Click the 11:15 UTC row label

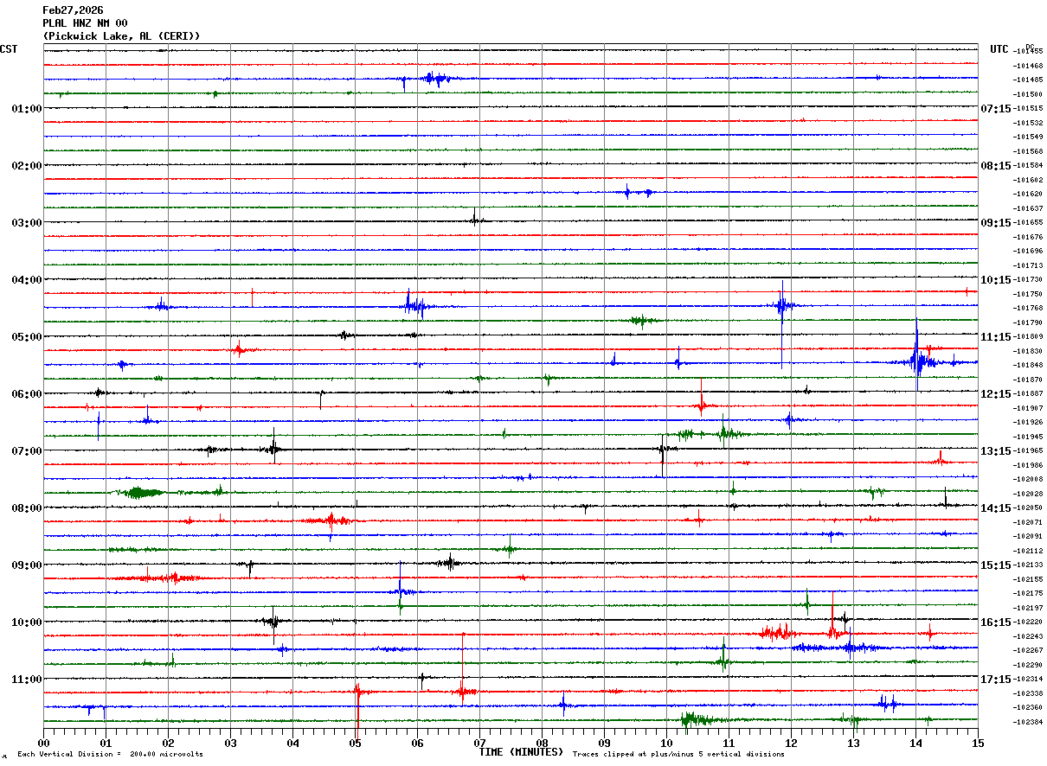996,337
